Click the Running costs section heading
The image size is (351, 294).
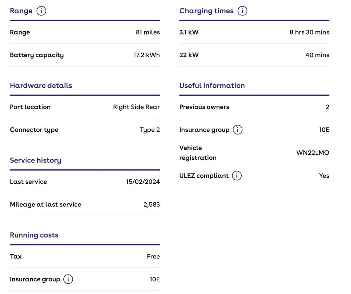34,235
